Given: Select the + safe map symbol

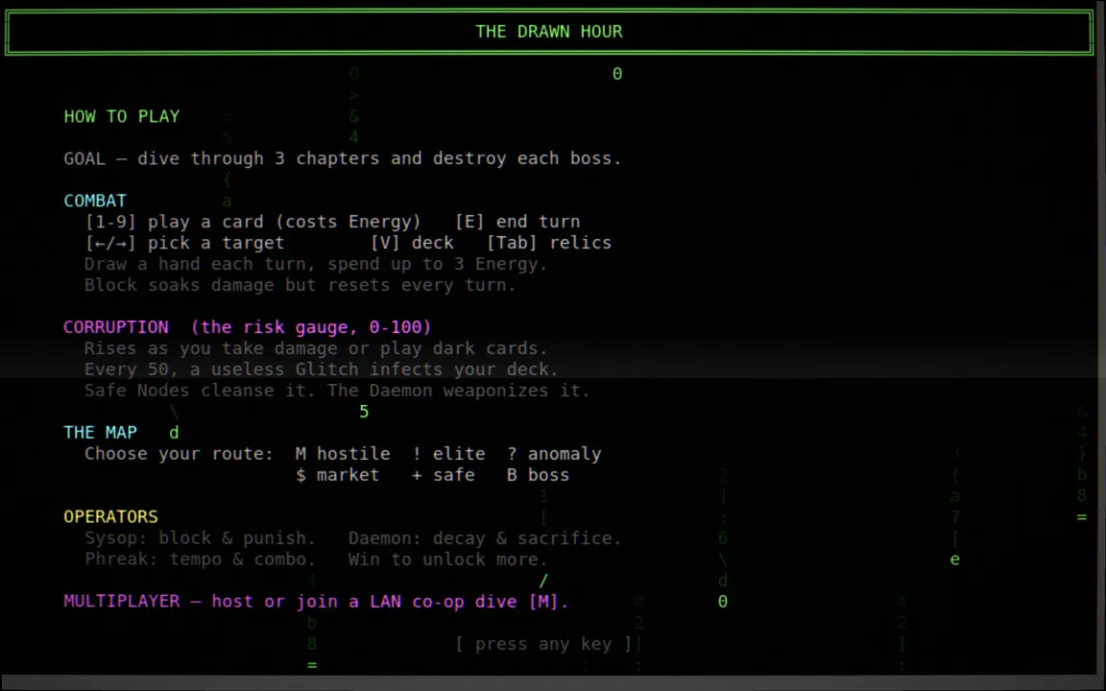Looking at the screenshot, I should tap(443, 474).
